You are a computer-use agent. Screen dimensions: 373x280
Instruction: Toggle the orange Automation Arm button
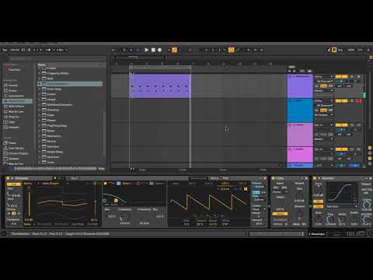click(x=175, y=50)
